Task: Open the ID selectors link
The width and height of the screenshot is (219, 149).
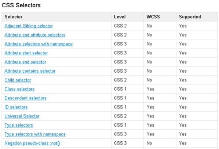Action: click(x=16, y=107)
